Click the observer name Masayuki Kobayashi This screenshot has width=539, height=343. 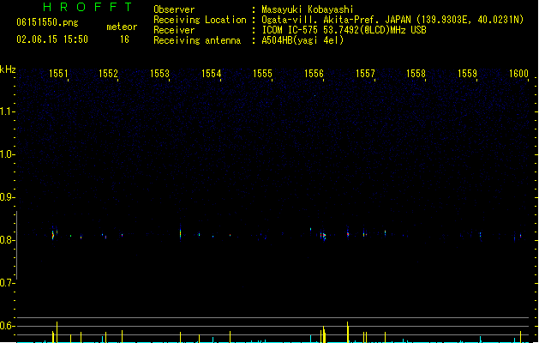[308, 9]
